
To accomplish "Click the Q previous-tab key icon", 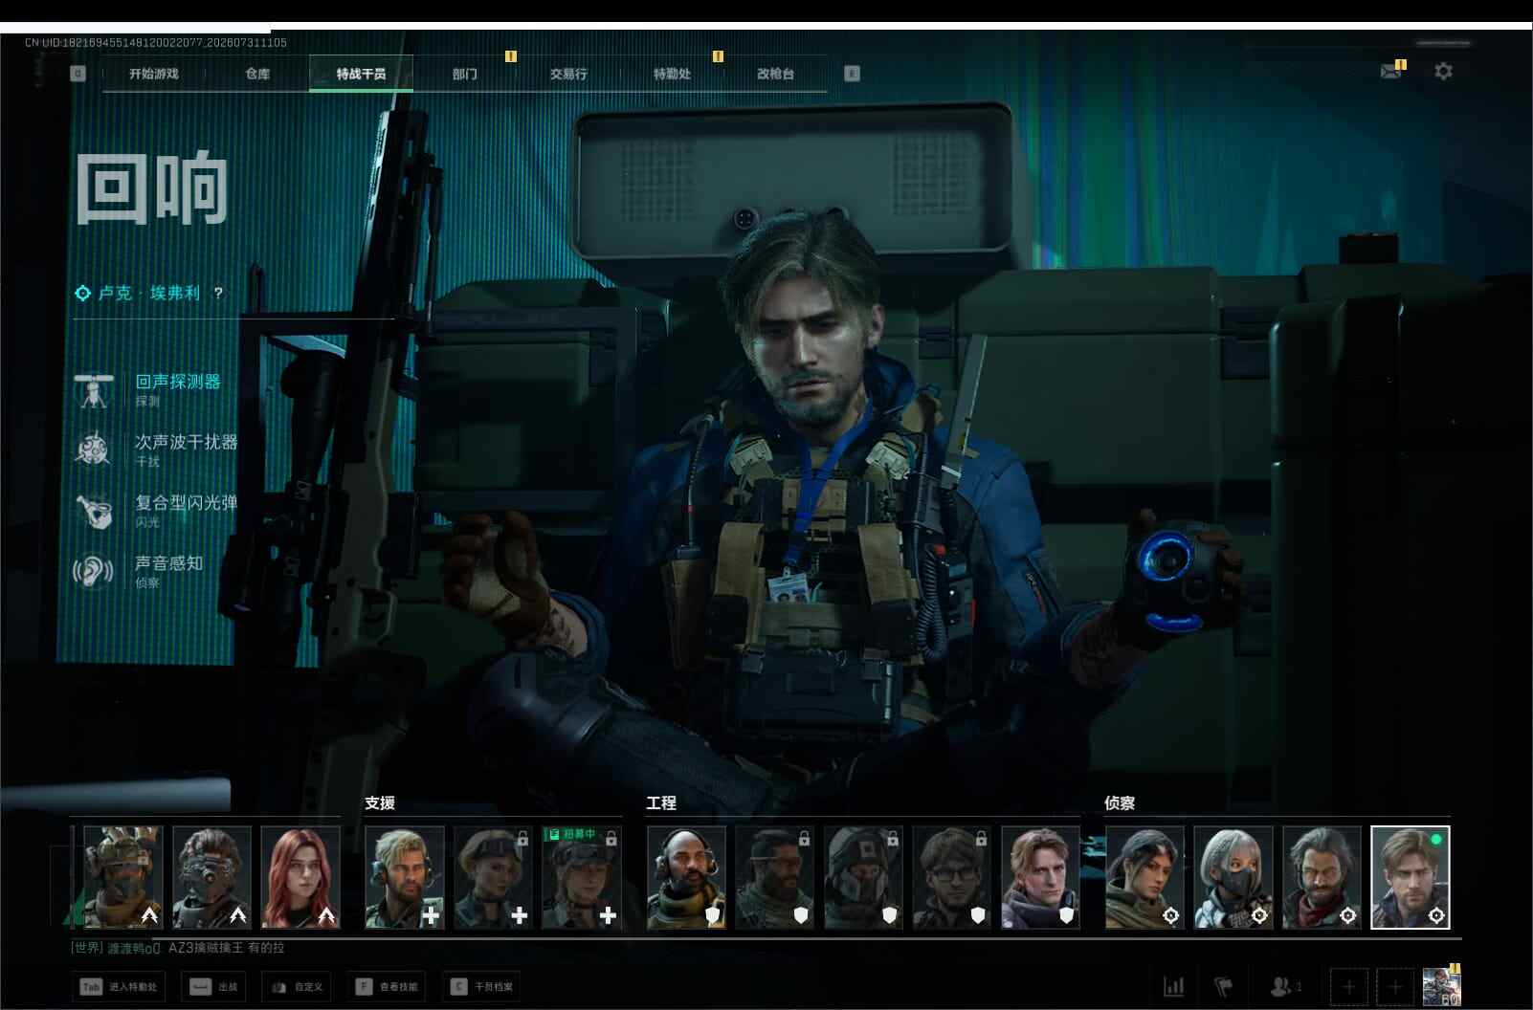I will click(x=78, y=74).
